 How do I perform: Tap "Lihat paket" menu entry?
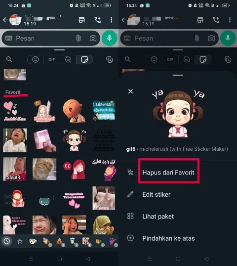click(158, 217)
